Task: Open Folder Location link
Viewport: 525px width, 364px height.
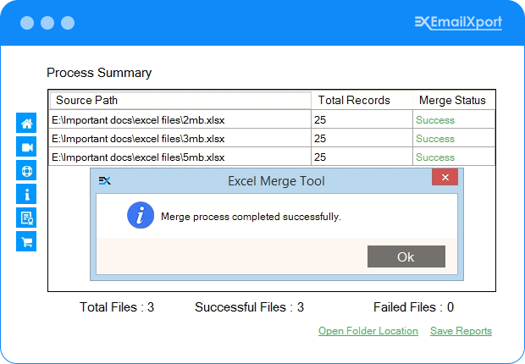Action: [x=368, y=331]
